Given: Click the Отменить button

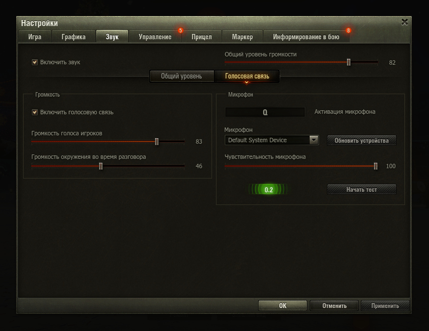Looking at the screenshot, I should pyautogui.click(x=334, y=306).
